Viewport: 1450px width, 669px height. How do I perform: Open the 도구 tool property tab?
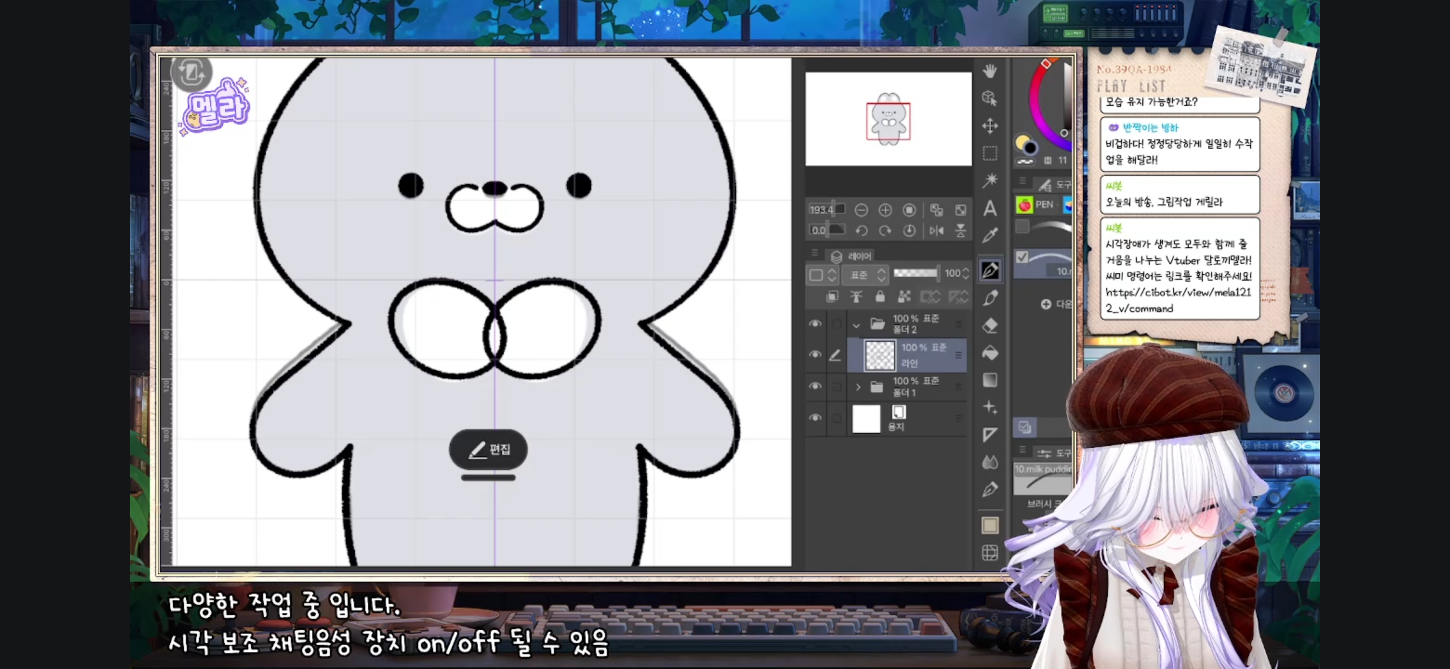[x=1054, y=453]
